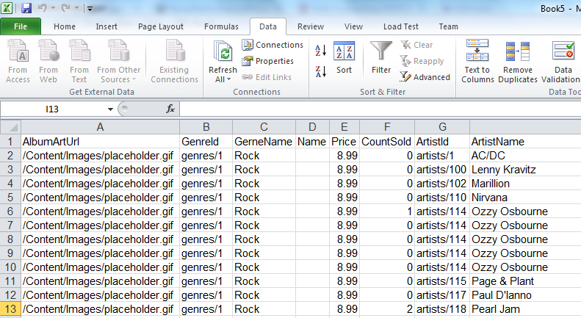Open From Other Sources dropdown
This screenshot has height=318, width=581.
(118, 61)
